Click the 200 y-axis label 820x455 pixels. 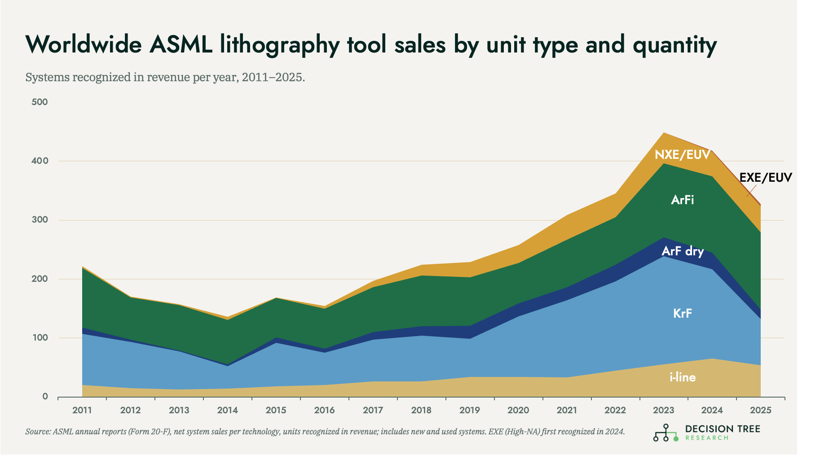click(40, 279)
